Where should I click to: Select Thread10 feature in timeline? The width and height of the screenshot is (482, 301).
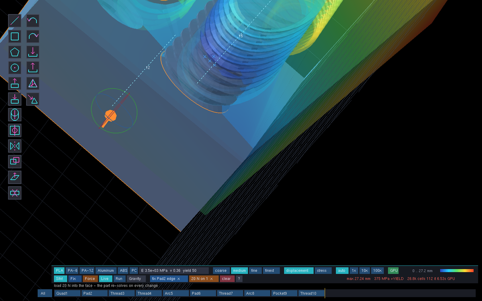point(311,293)
